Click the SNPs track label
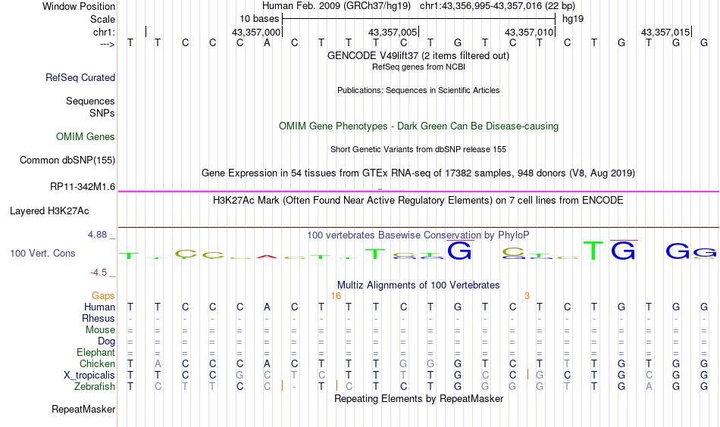Viewport: 720px width, 427px height. pos(102,113)
